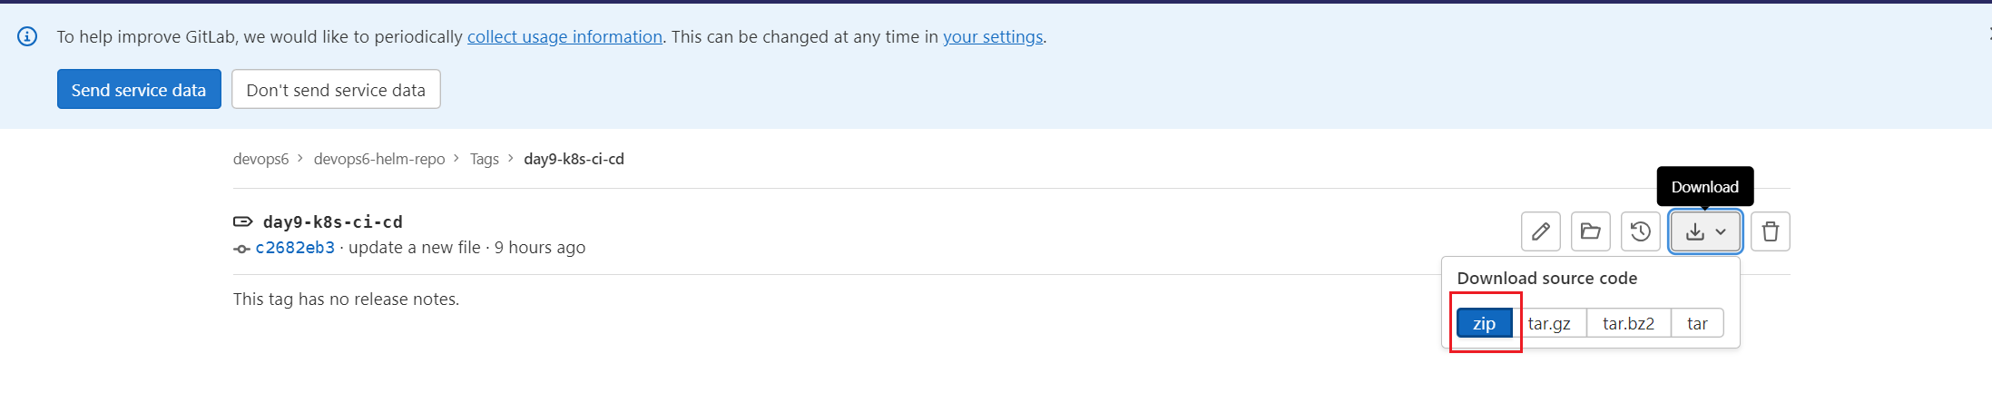Click the delete tag trash icon

[x=1770, y=231]
